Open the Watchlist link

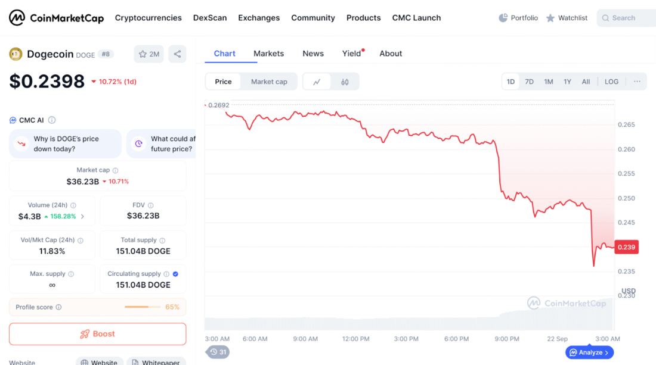(x=567, y=18)
